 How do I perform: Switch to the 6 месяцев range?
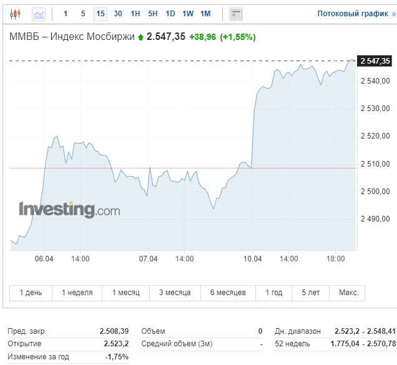(x=228, y=293)
